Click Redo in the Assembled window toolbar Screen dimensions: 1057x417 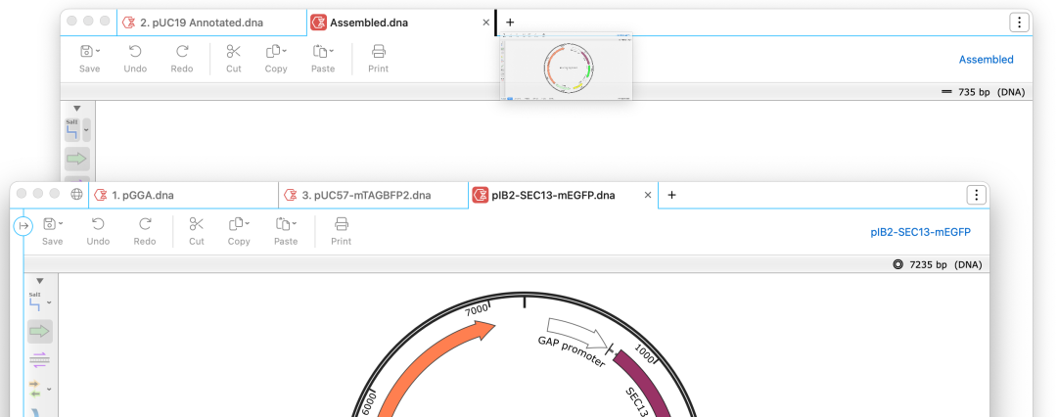pyautogui.click(x=181, y=59)
